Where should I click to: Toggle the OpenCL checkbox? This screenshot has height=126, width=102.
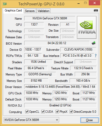27,111
